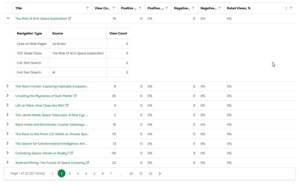Select page 3 in the pagination bar
Viewport: 300px width, 185px height.
78,173
